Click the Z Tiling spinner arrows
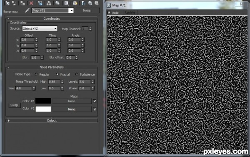The image size is (250, 157). coord(59,51)
